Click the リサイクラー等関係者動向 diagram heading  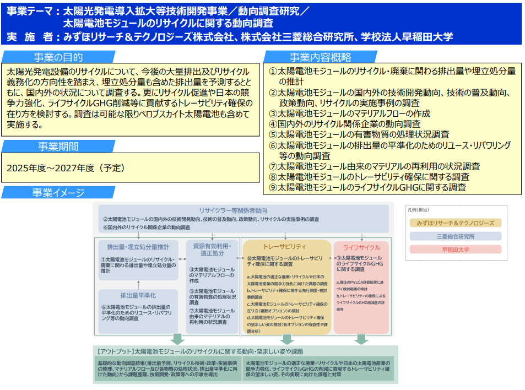tap(233, 210)
